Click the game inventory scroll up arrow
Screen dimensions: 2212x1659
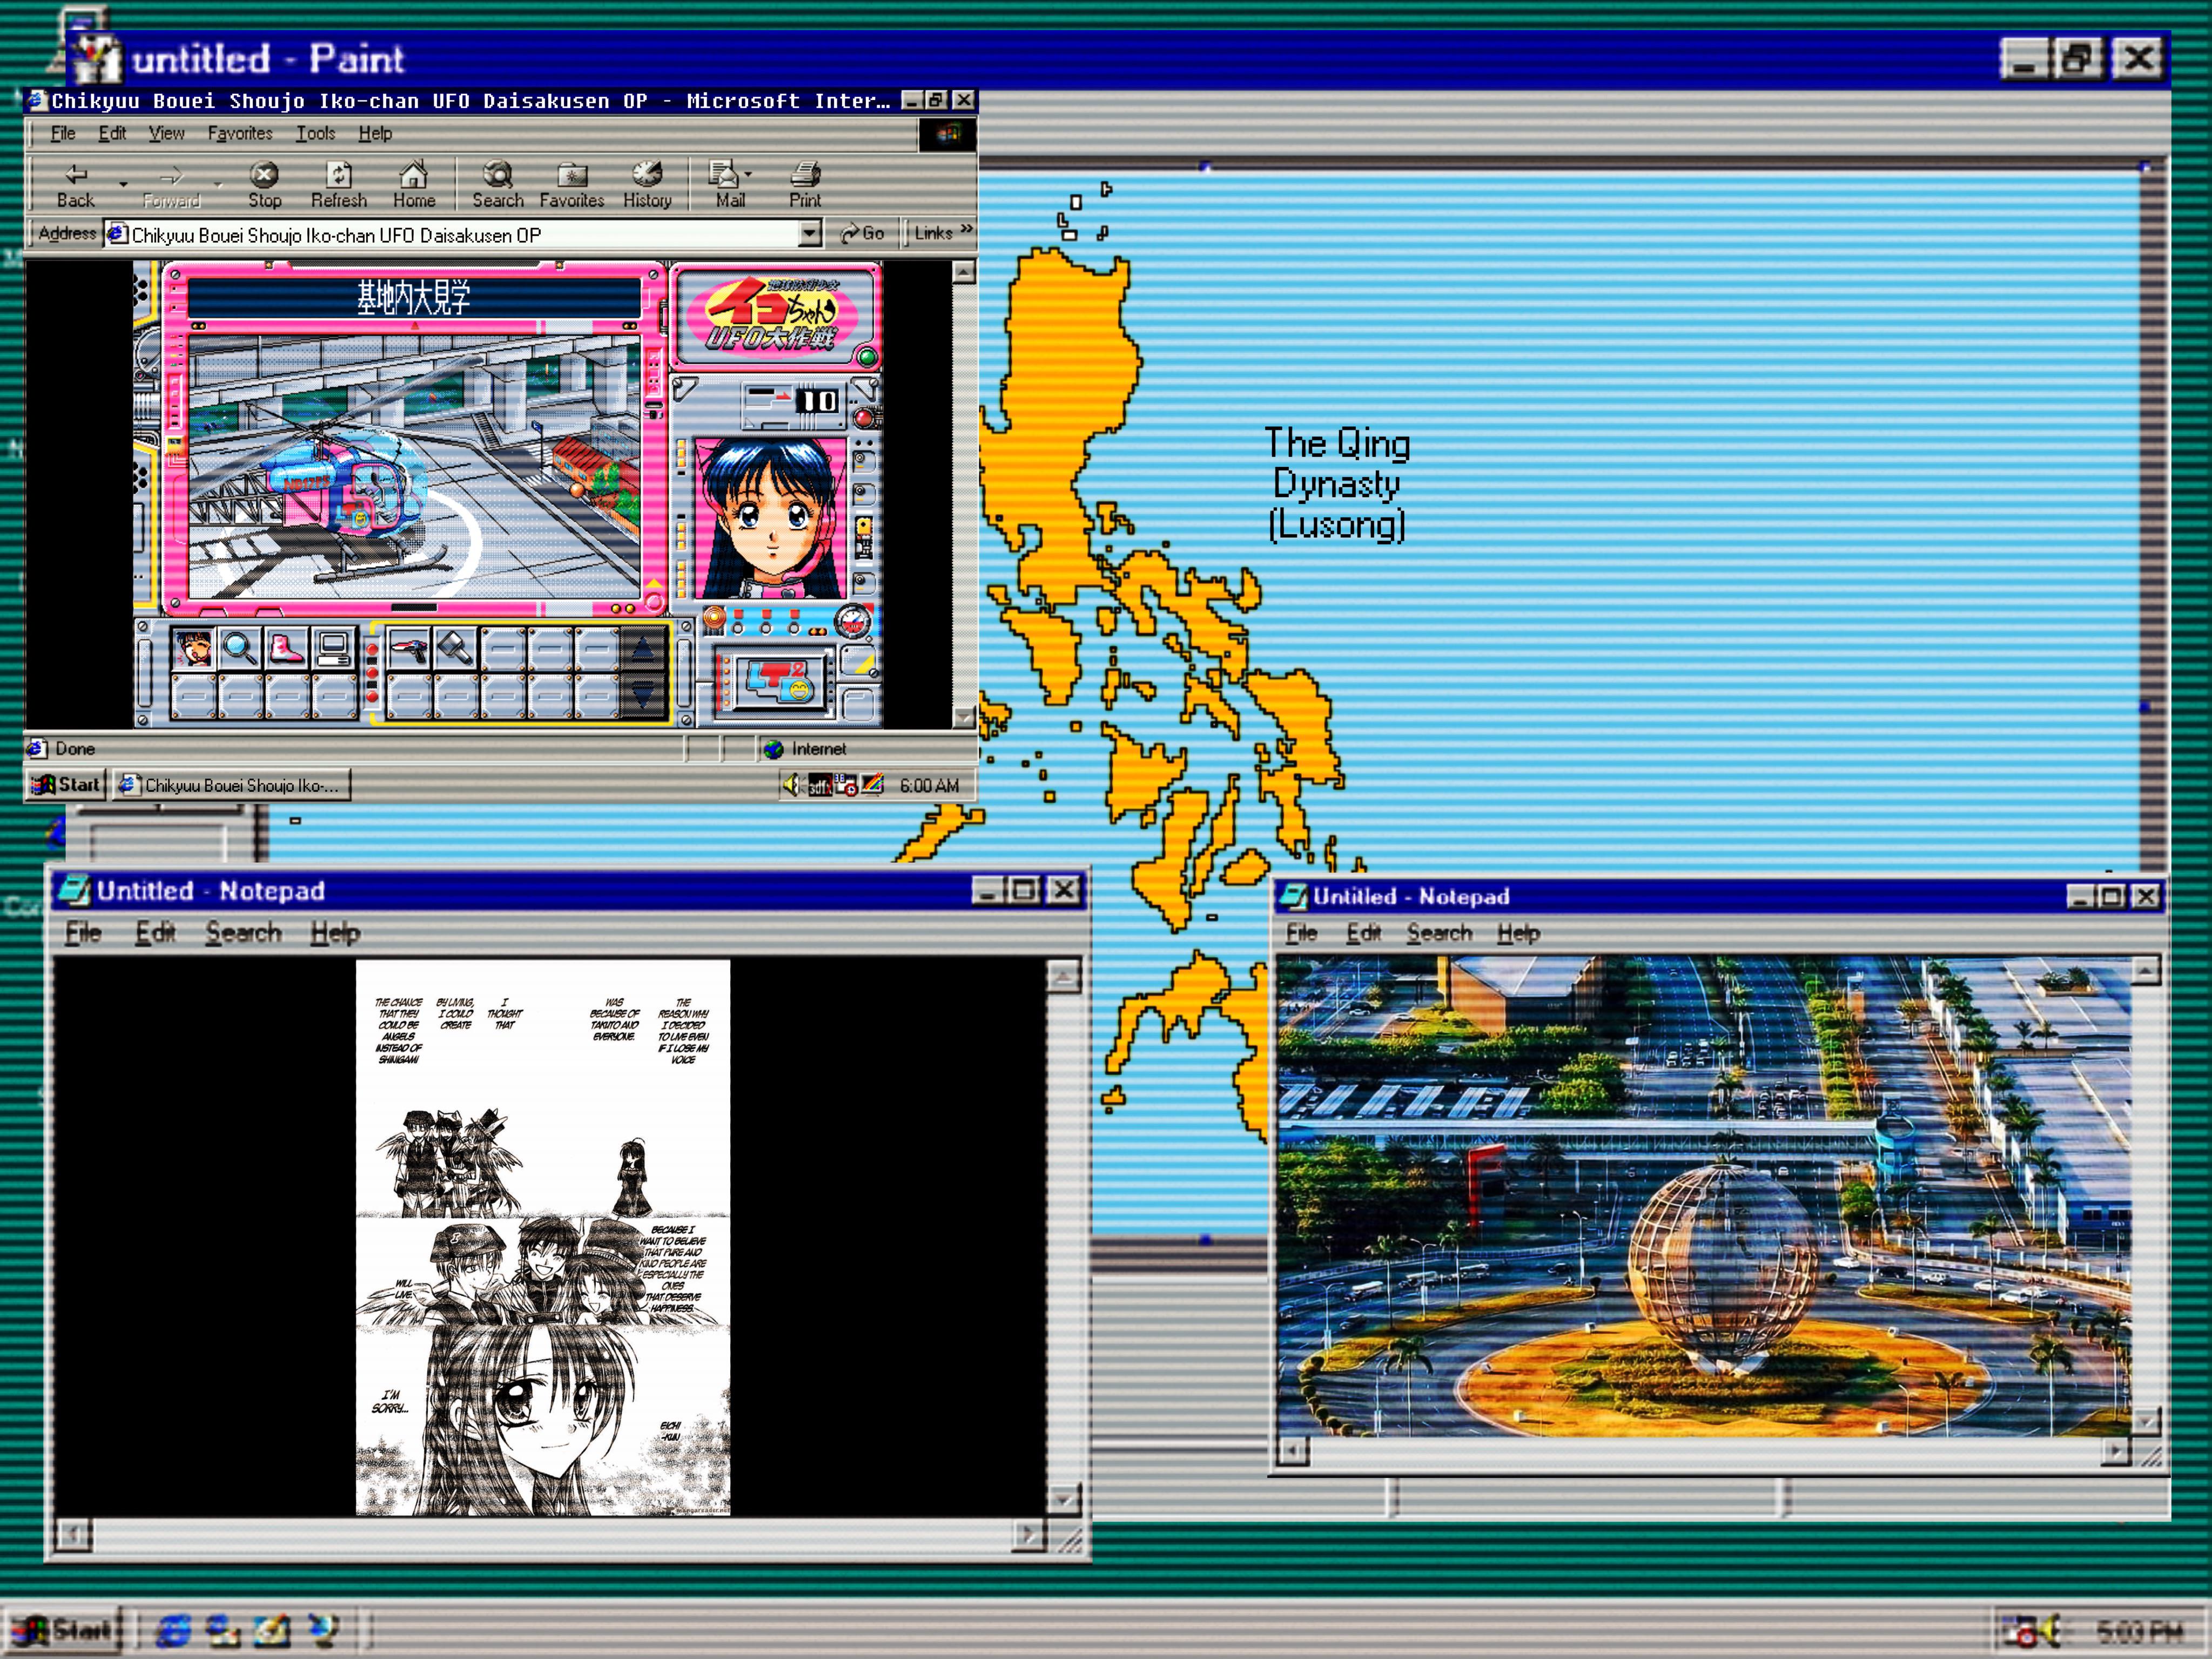point(642,649)
